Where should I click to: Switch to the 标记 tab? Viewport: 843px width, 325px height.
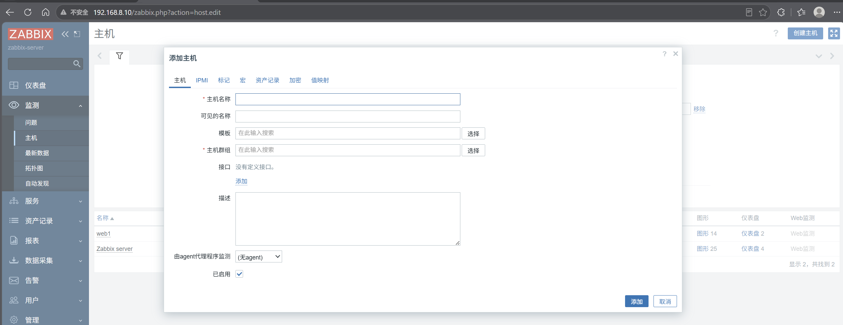point(224,80)
